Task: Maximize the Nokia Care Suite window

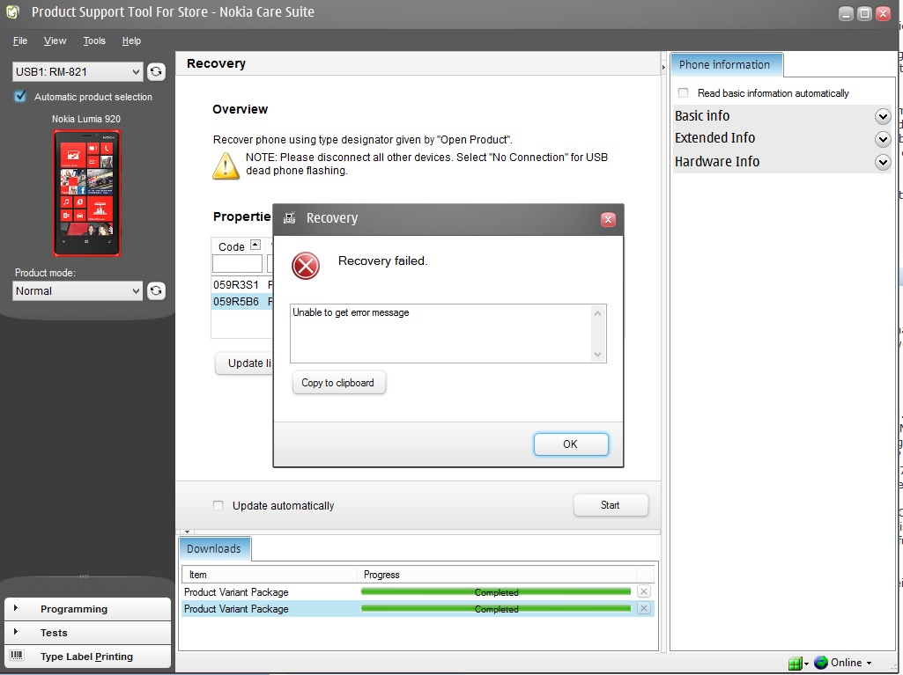Action: pos(864,14)
